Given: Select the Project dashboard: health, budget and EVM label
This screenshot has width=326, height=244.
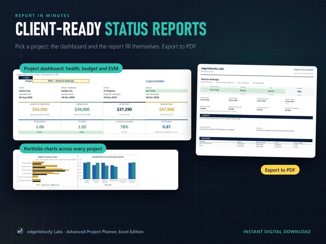Looking at the screenshot, I should [x=71, y=69].
